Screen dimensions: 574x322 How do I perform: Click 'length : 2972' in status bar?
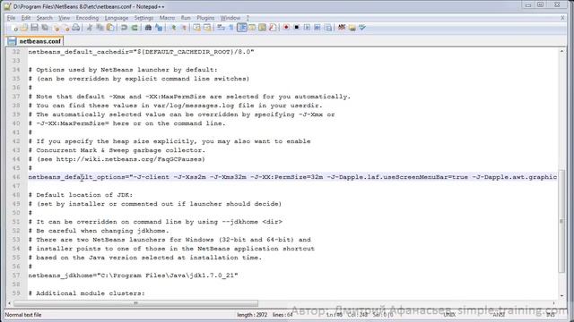click(252, 315)
